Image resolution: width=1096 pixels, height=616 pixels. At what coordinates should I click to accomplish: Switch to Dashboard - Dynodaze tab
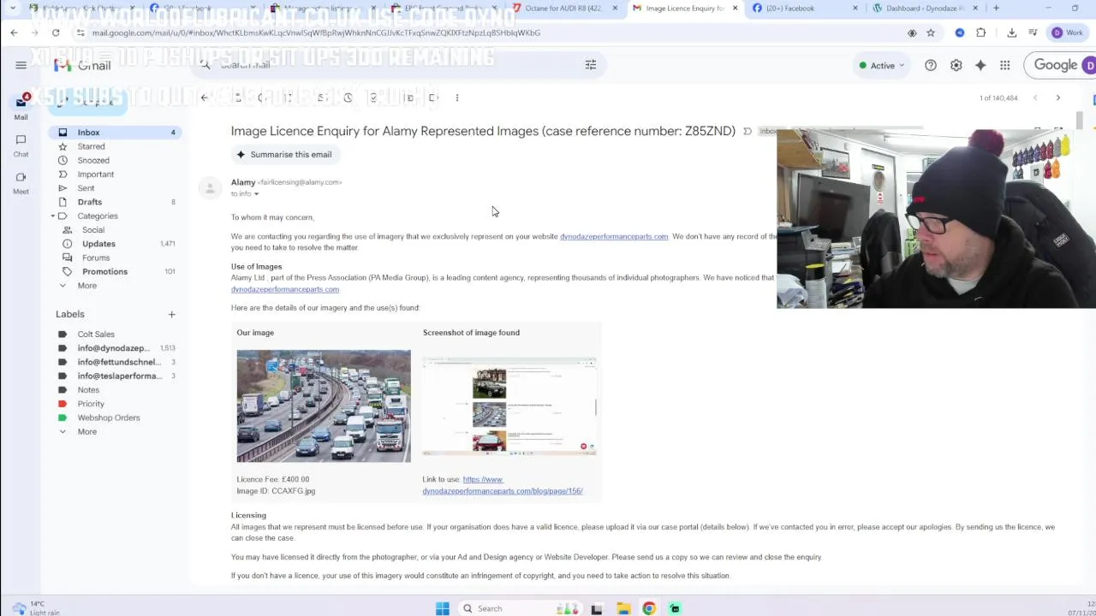(923, 8)
